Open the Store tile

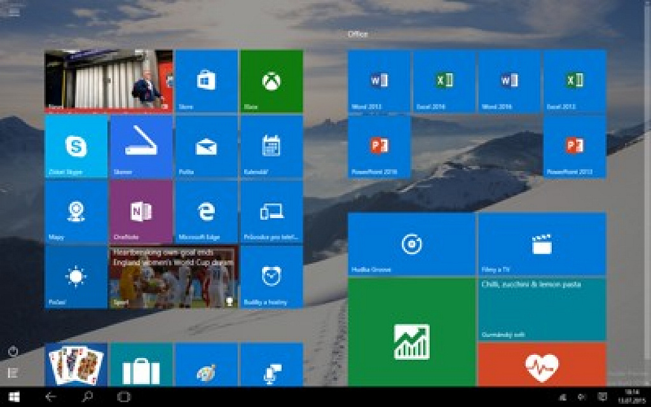pos(207,81)
